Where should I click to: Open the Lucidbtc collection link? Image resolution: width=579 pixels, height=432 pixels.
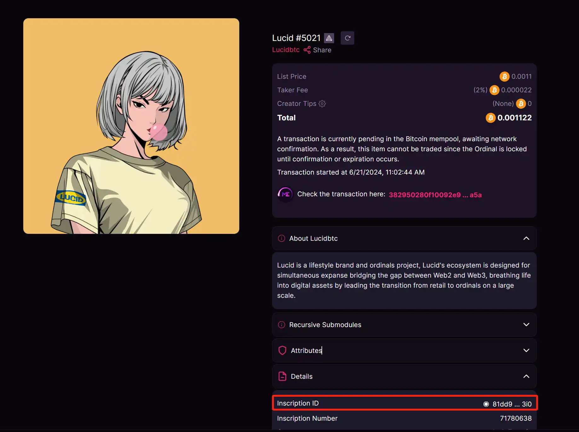pyautogui.click(x=286, y=50)
